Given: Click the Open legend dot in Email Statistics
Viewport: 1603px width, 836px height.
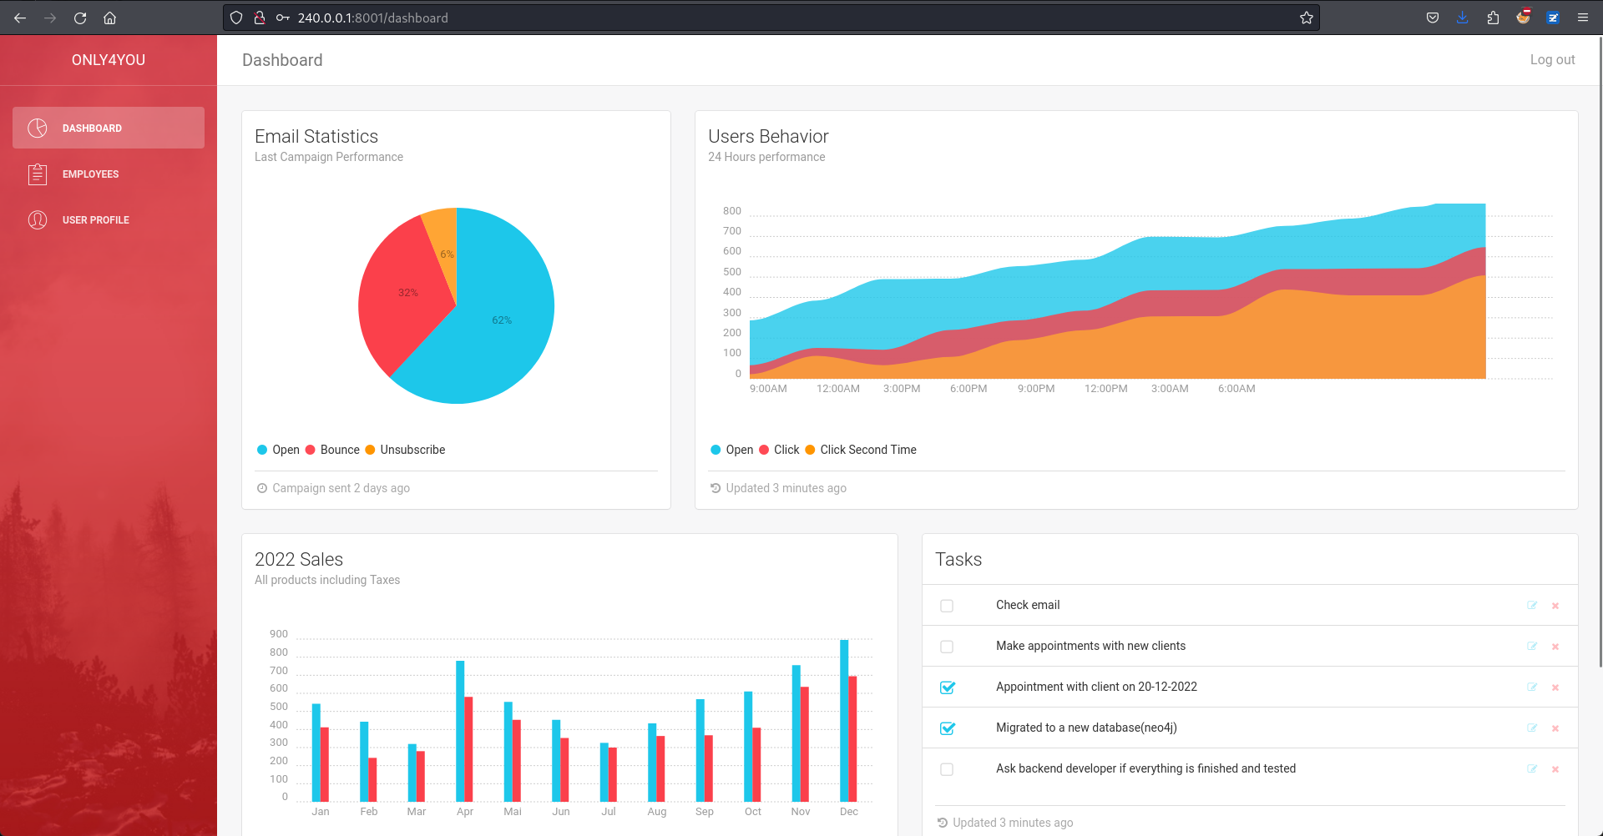Looking at the screenshot, I should (x=262, y=450).
